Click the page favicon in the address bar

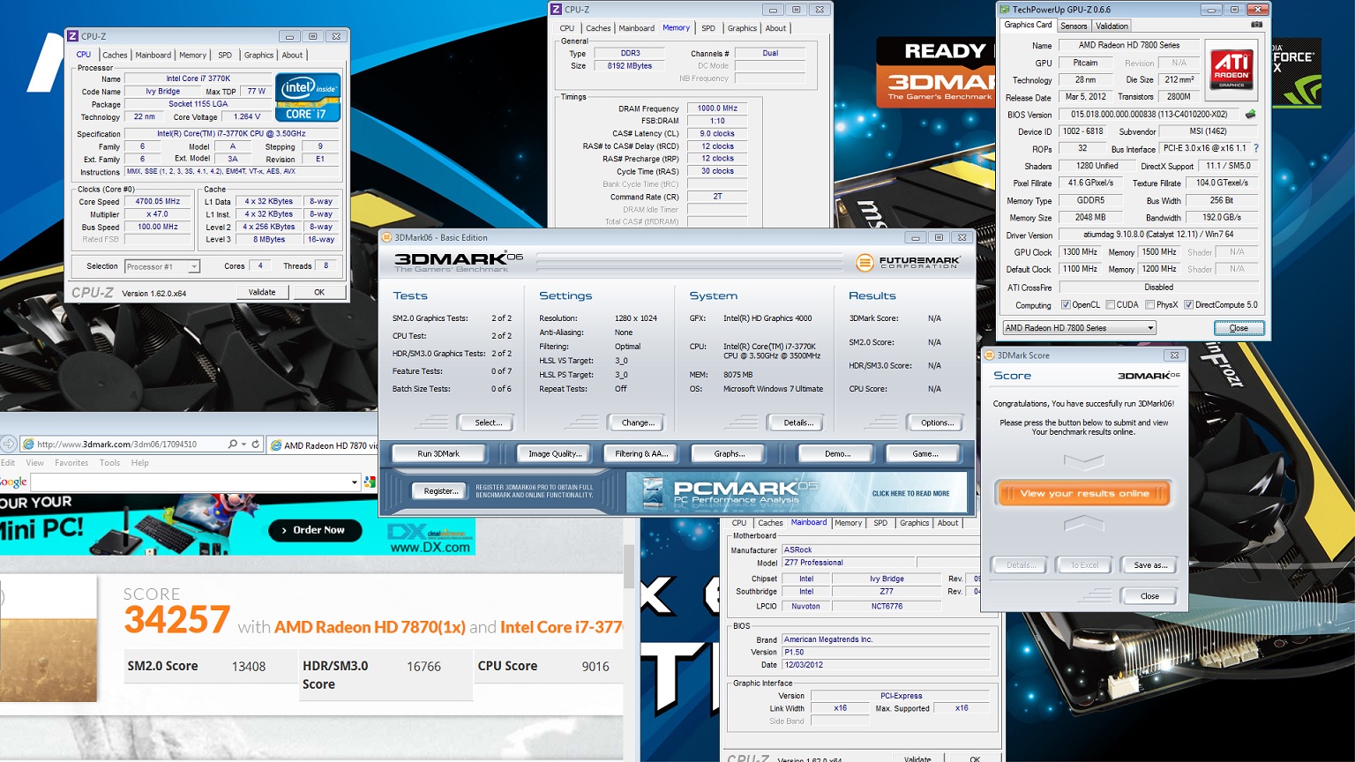pyautogui.click(x=28, y=444)
